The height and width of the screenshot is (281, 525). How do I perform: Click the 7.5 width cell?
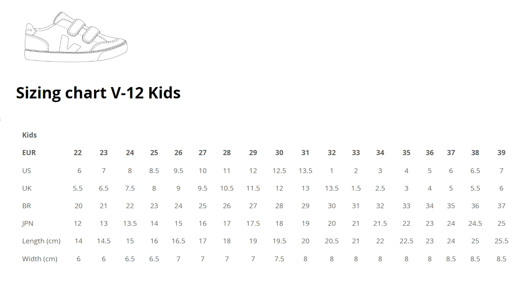pos(279,259)
